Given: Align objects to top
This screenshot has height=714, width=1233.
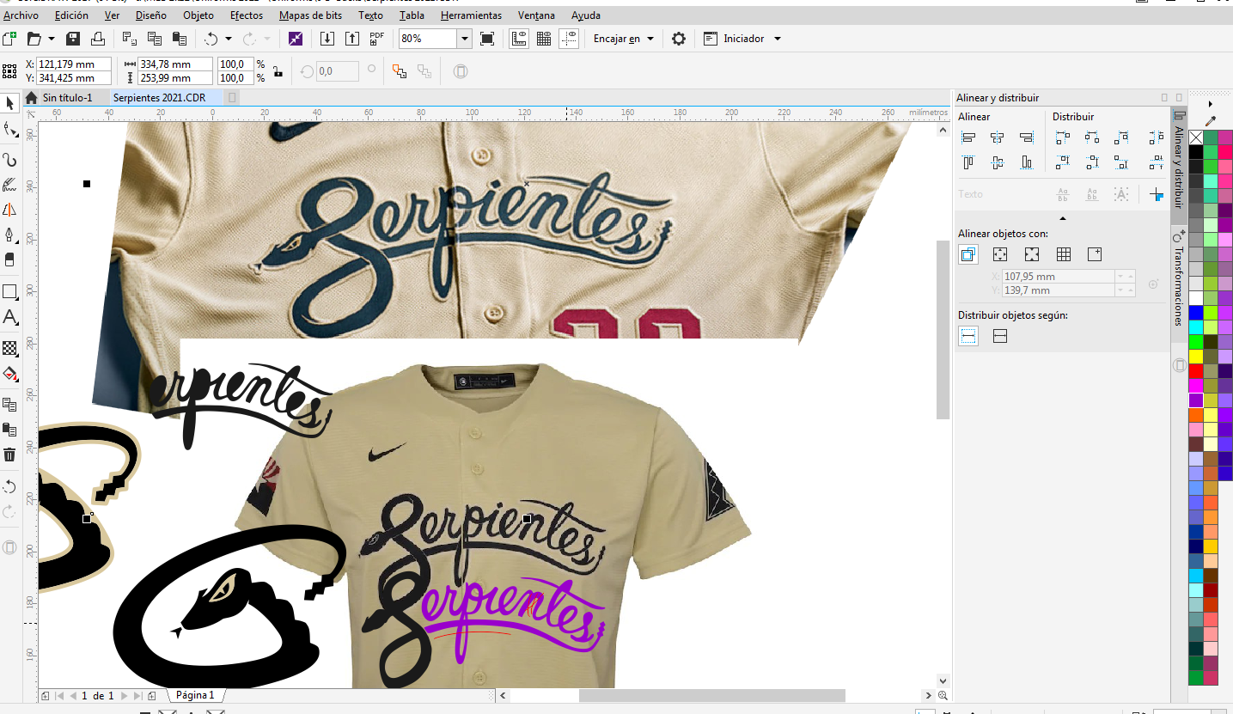Looking at the screenshot, I should 968,162.
